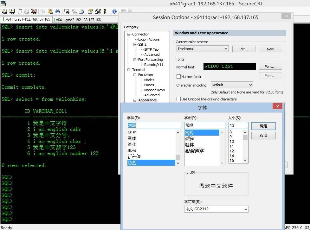Click the Find binoculars icon
310x230 pixels.
[x=57, y=11]
